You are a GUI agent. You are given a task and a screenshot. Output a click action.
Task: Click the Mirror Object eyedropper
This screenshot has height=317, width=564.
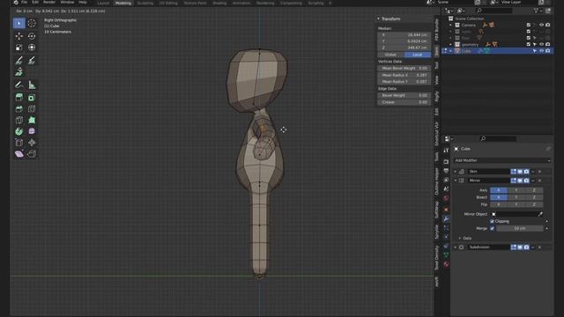point(540,214)
